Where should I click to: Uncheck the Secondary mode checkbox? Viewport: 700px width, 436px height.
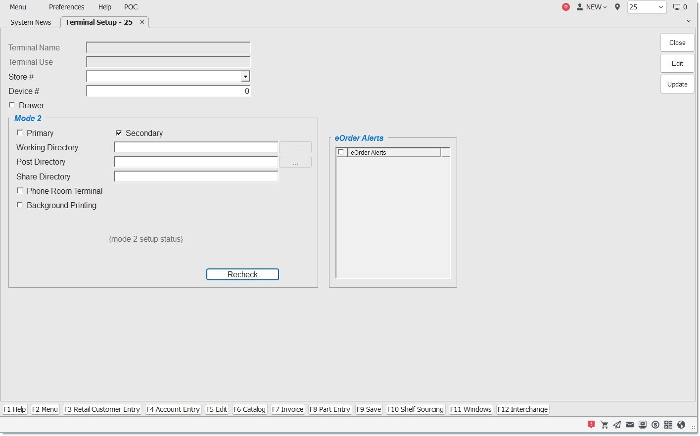(x=119, y=133)
